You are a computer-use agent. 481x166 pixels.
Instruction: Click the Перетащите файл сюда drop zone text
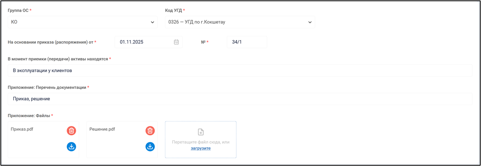pos(201,142)
